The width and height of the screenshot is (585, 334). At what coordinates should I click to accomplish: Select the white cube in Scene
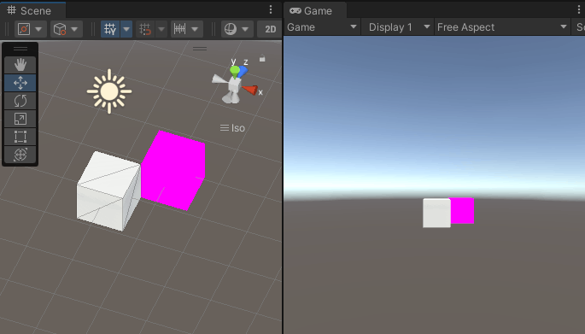click(108, 190)
